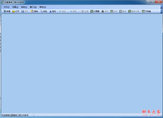
Task: Close the 五星通信工程计价软件 window
Action: pos(159,2)
